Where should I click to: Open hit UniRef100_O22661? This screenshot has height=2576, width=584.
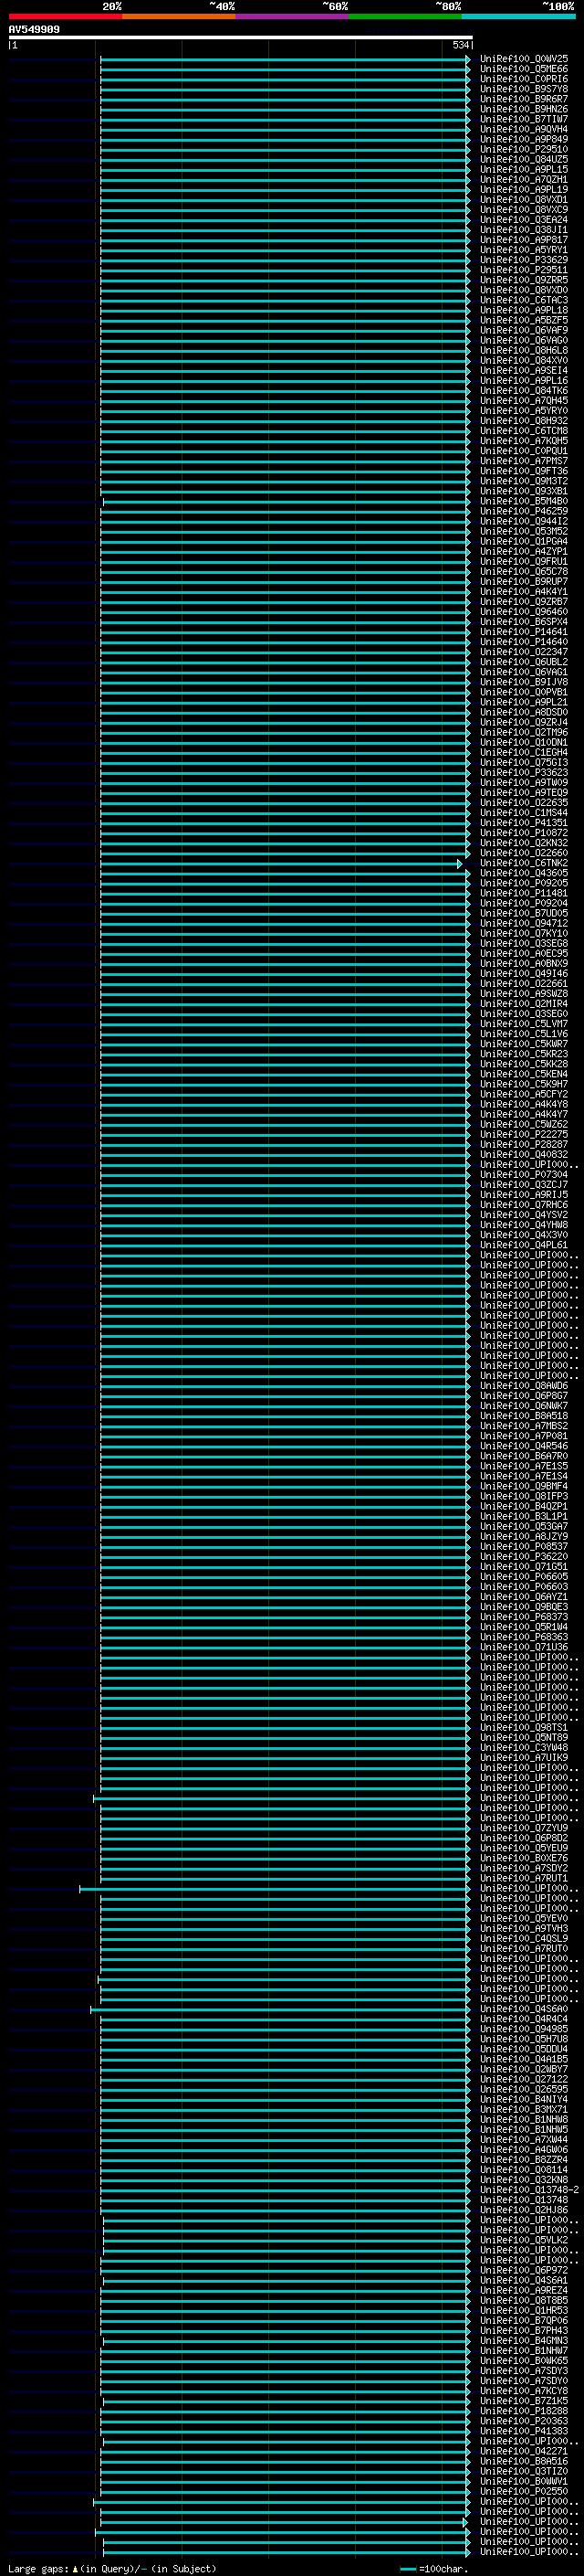click(524, 984)
